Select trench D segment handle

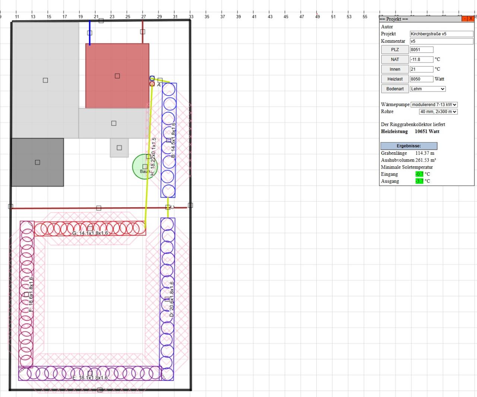[x=167, y=299]
